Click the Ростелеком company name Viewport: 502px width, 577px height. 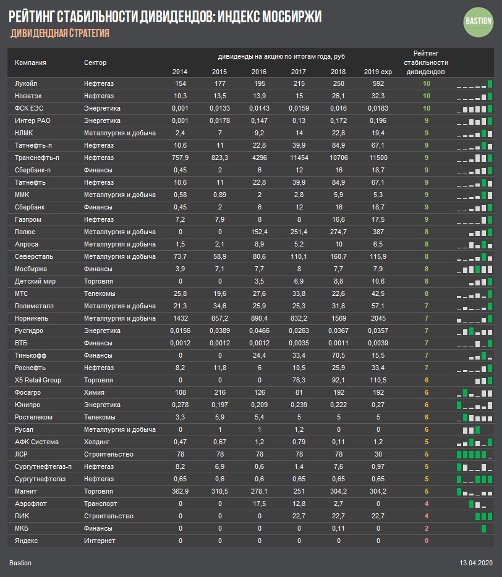[x=33, y=417]
